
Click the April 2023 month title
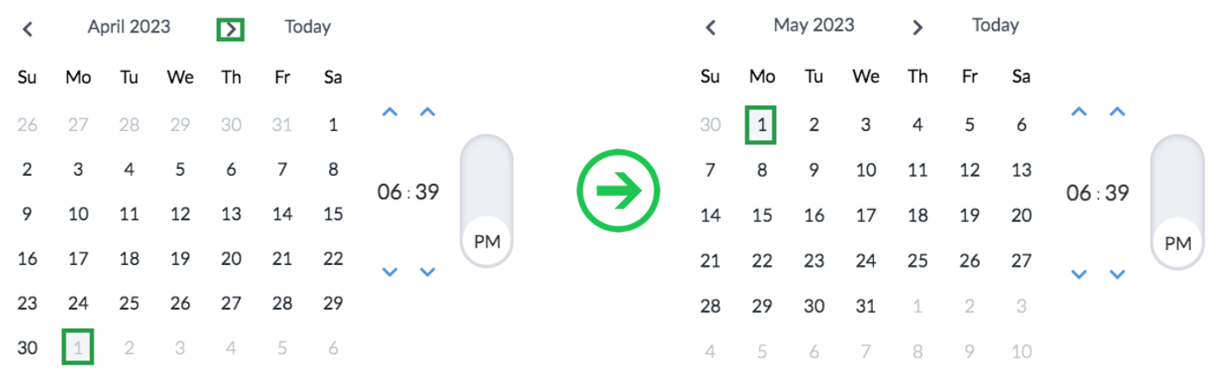[x=129, y=27]
